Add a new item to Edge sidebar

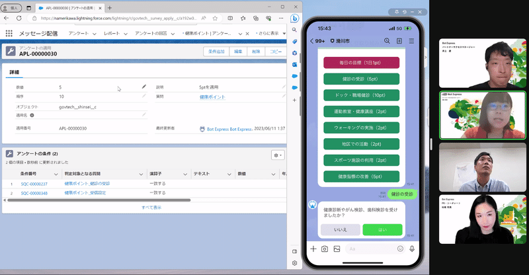pyautogui.click(x=294, y=100)
